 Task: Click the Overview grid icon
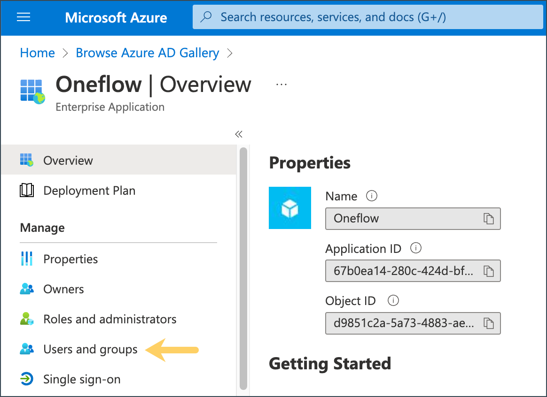(26, 160)
